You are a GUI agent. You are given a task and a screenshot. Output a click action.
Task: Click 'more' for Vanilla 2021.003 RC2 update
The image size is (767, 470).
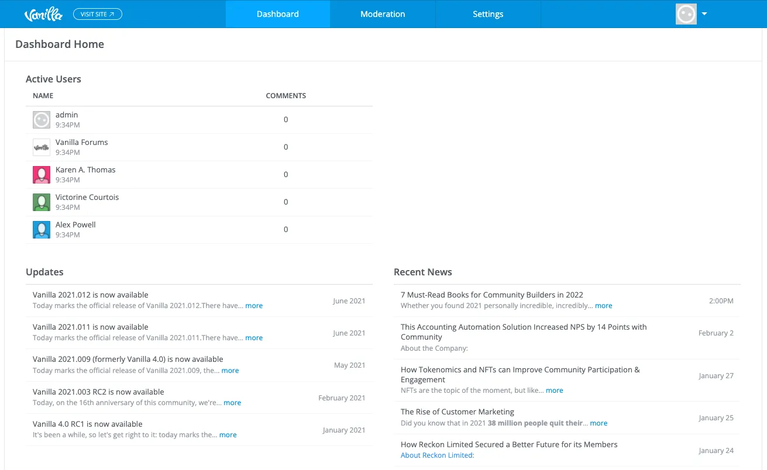(232, 403)
